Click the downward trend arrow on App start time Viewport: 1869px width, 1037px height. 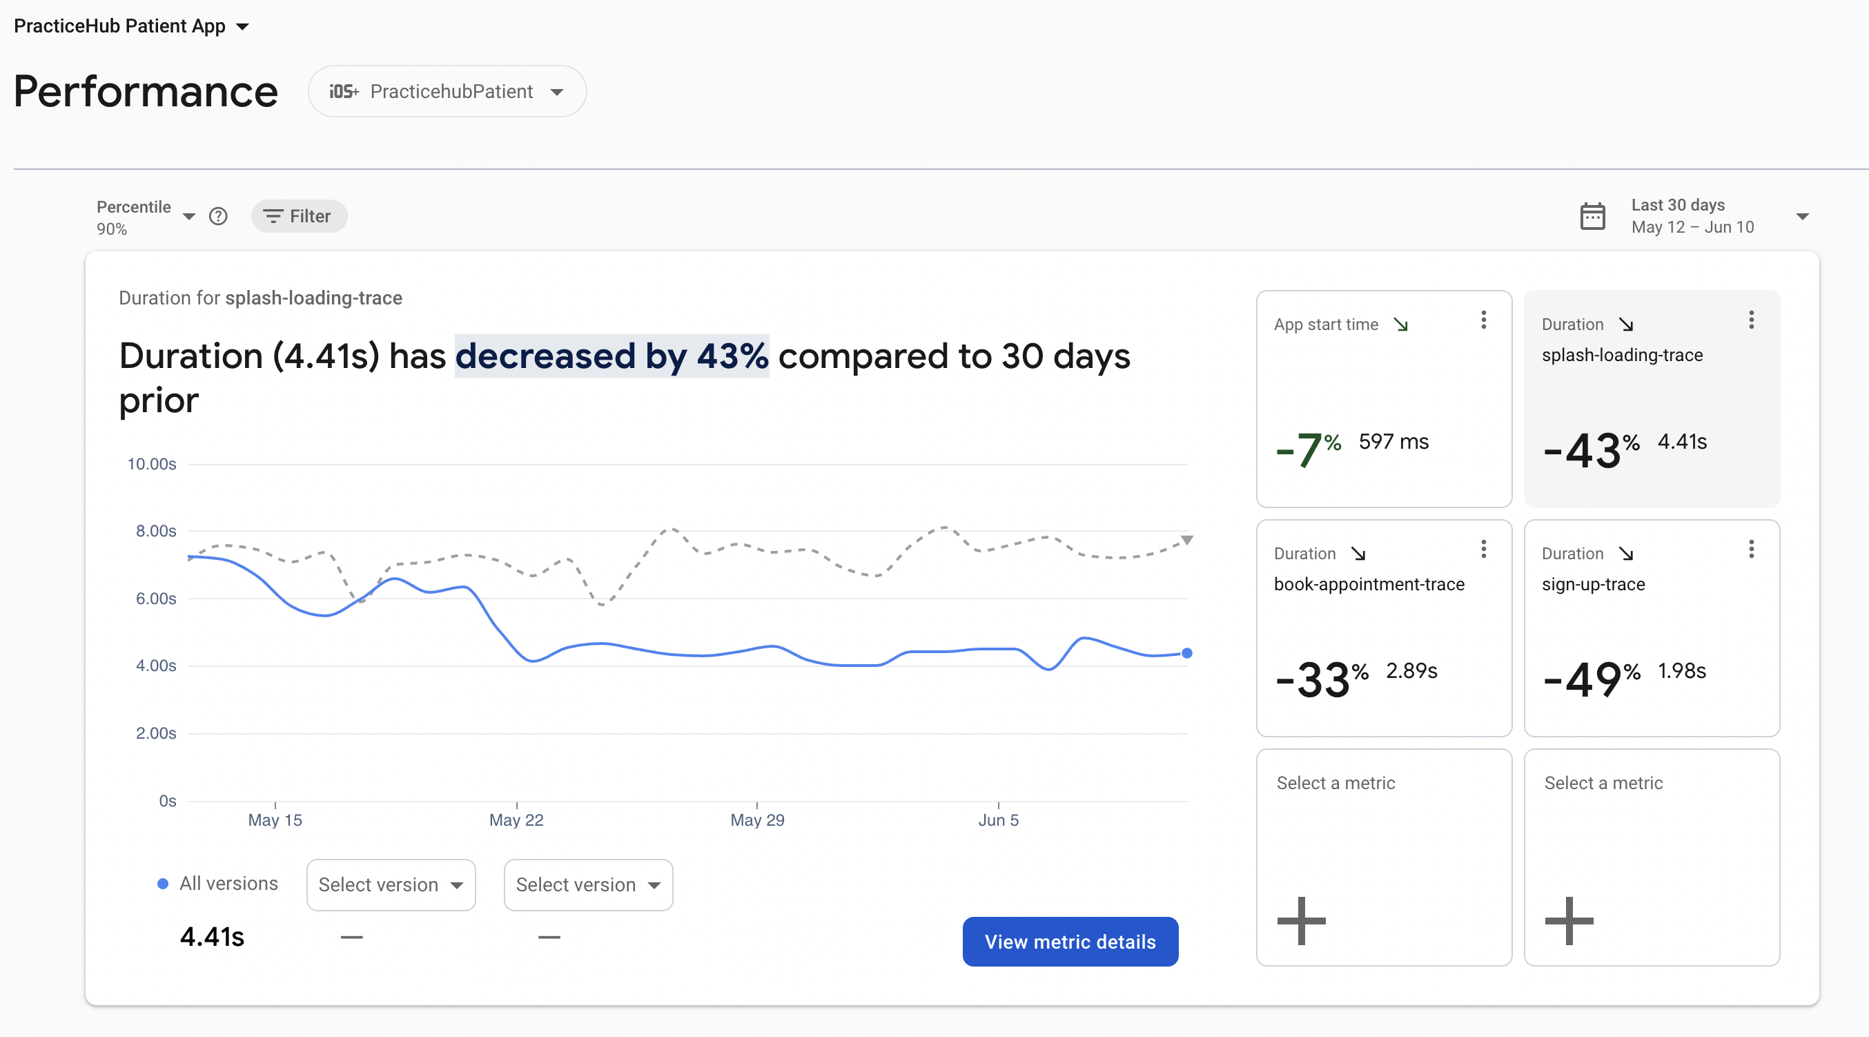pyautogui.click(x=1401, y=324)
